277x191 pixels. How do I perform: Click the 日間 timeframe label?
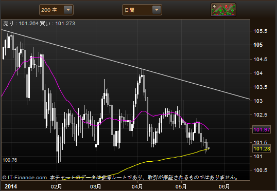click(129, 10)
